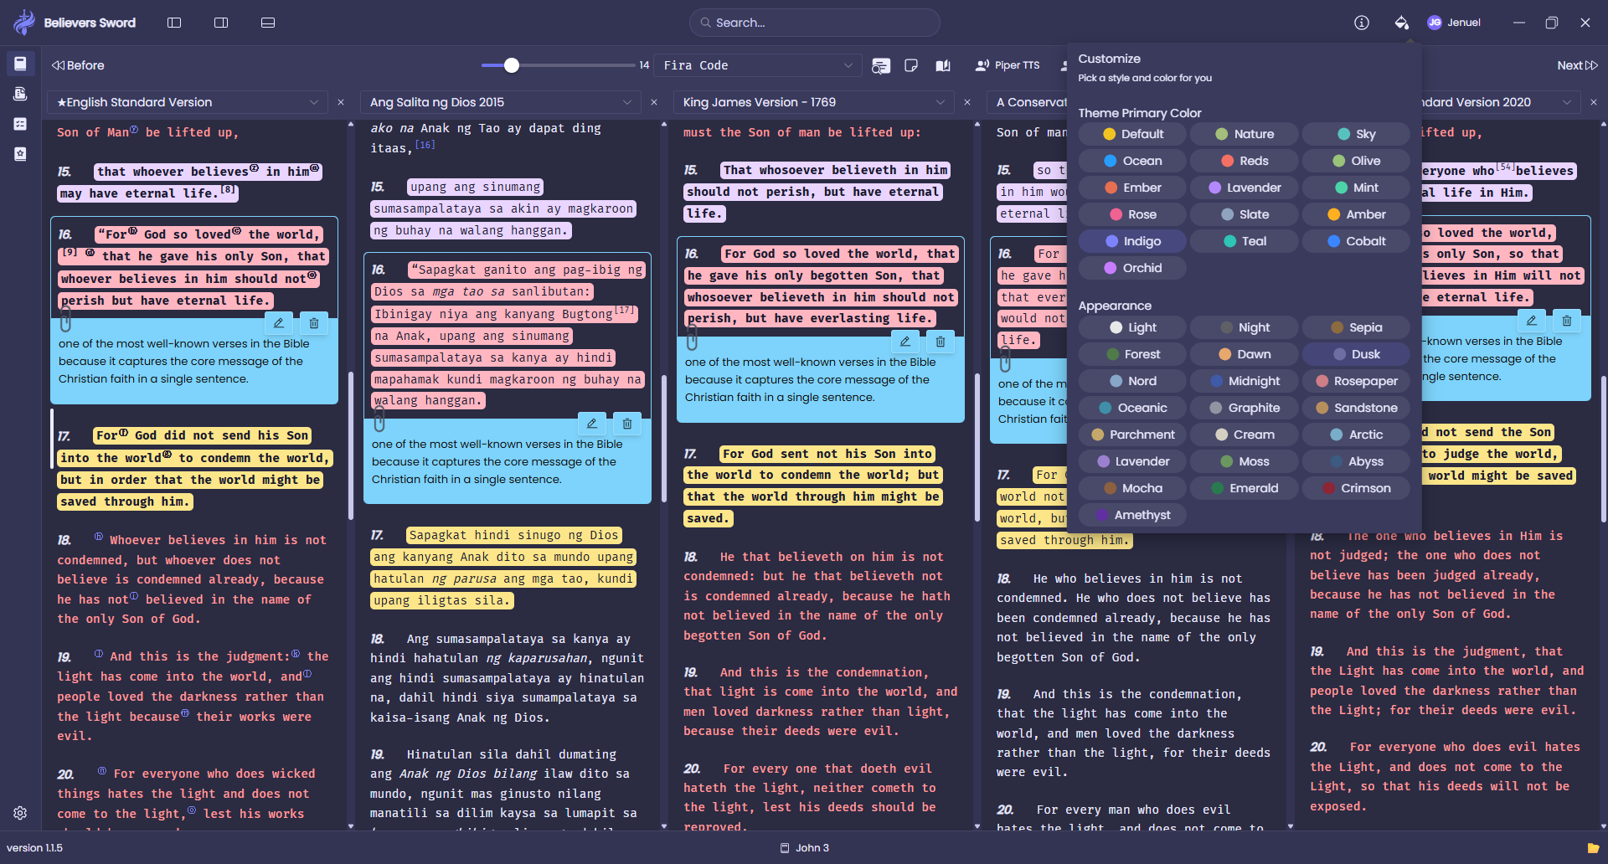Toggle the left sidebar panel icon

coord(174,23)
